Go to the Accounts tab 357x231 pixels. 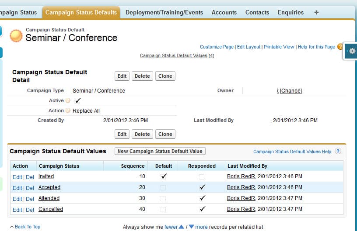point(224,13)
